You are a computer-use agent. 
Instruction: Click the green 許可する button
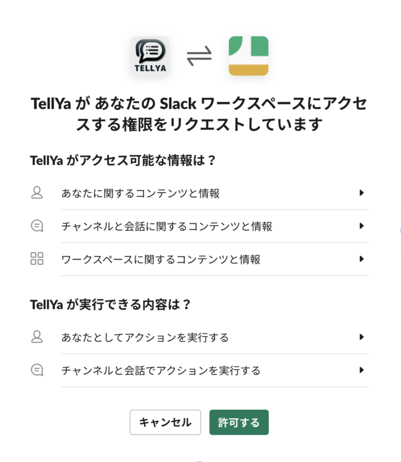point(239,422)
